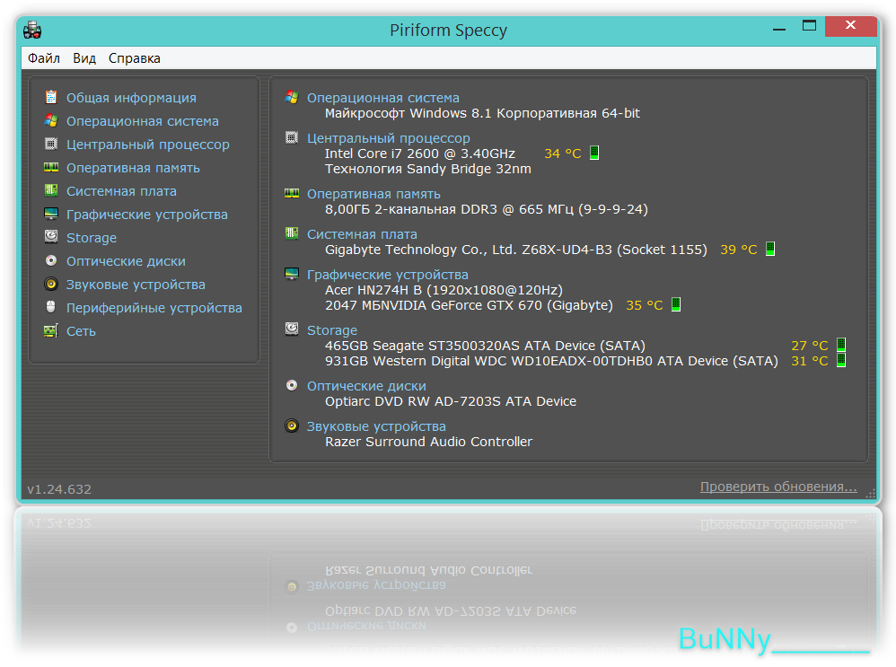The height and width of the screenshot is (667, 896).
Task: Click hard drive icon beside sidebar Storage
Action: click(51, 237)
